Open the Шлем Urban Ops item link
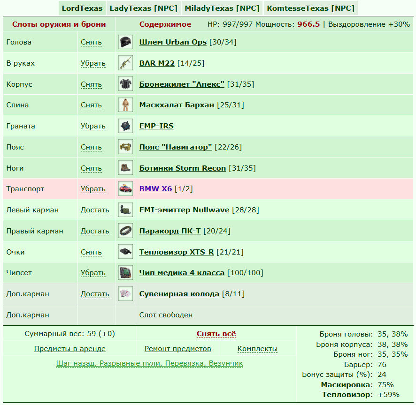Viewport: 416px width, 405px height. coord(173,42)
